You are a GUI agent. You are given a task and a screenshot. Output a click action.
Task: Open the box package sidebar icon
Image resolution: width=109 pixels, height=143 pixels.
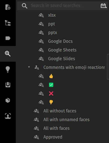pyautogui.click(x=8, y=100)
